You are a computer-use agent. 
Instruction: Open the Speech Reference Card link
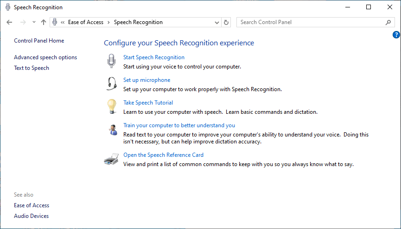(x=164, y=155)
